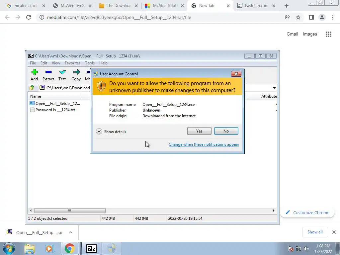Open the File menu in 7-Zip

33,63
